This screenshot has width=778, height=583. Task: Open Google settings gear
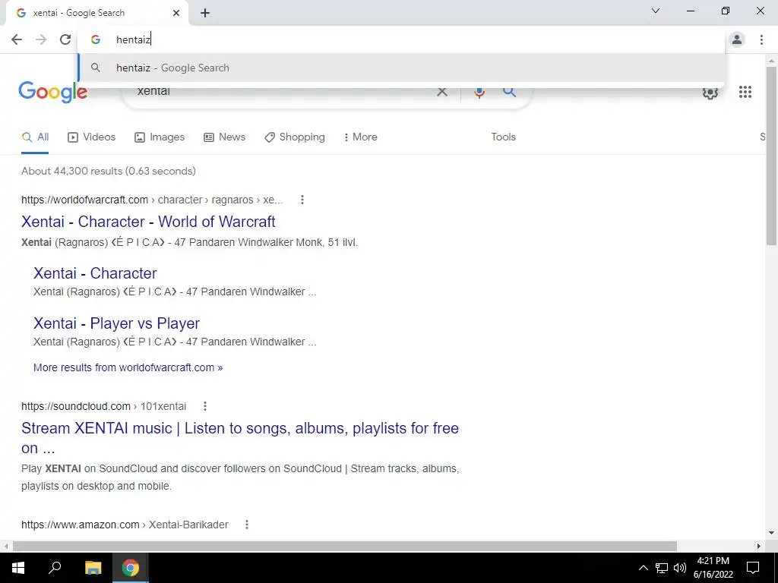pyautogui.click(x=710, y=92)
